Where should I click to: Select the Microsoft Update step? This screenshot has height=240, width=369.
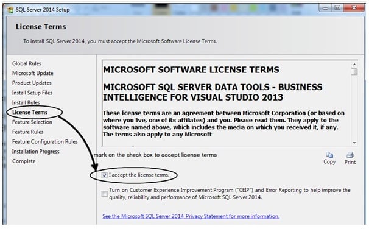tap(33, 73)
